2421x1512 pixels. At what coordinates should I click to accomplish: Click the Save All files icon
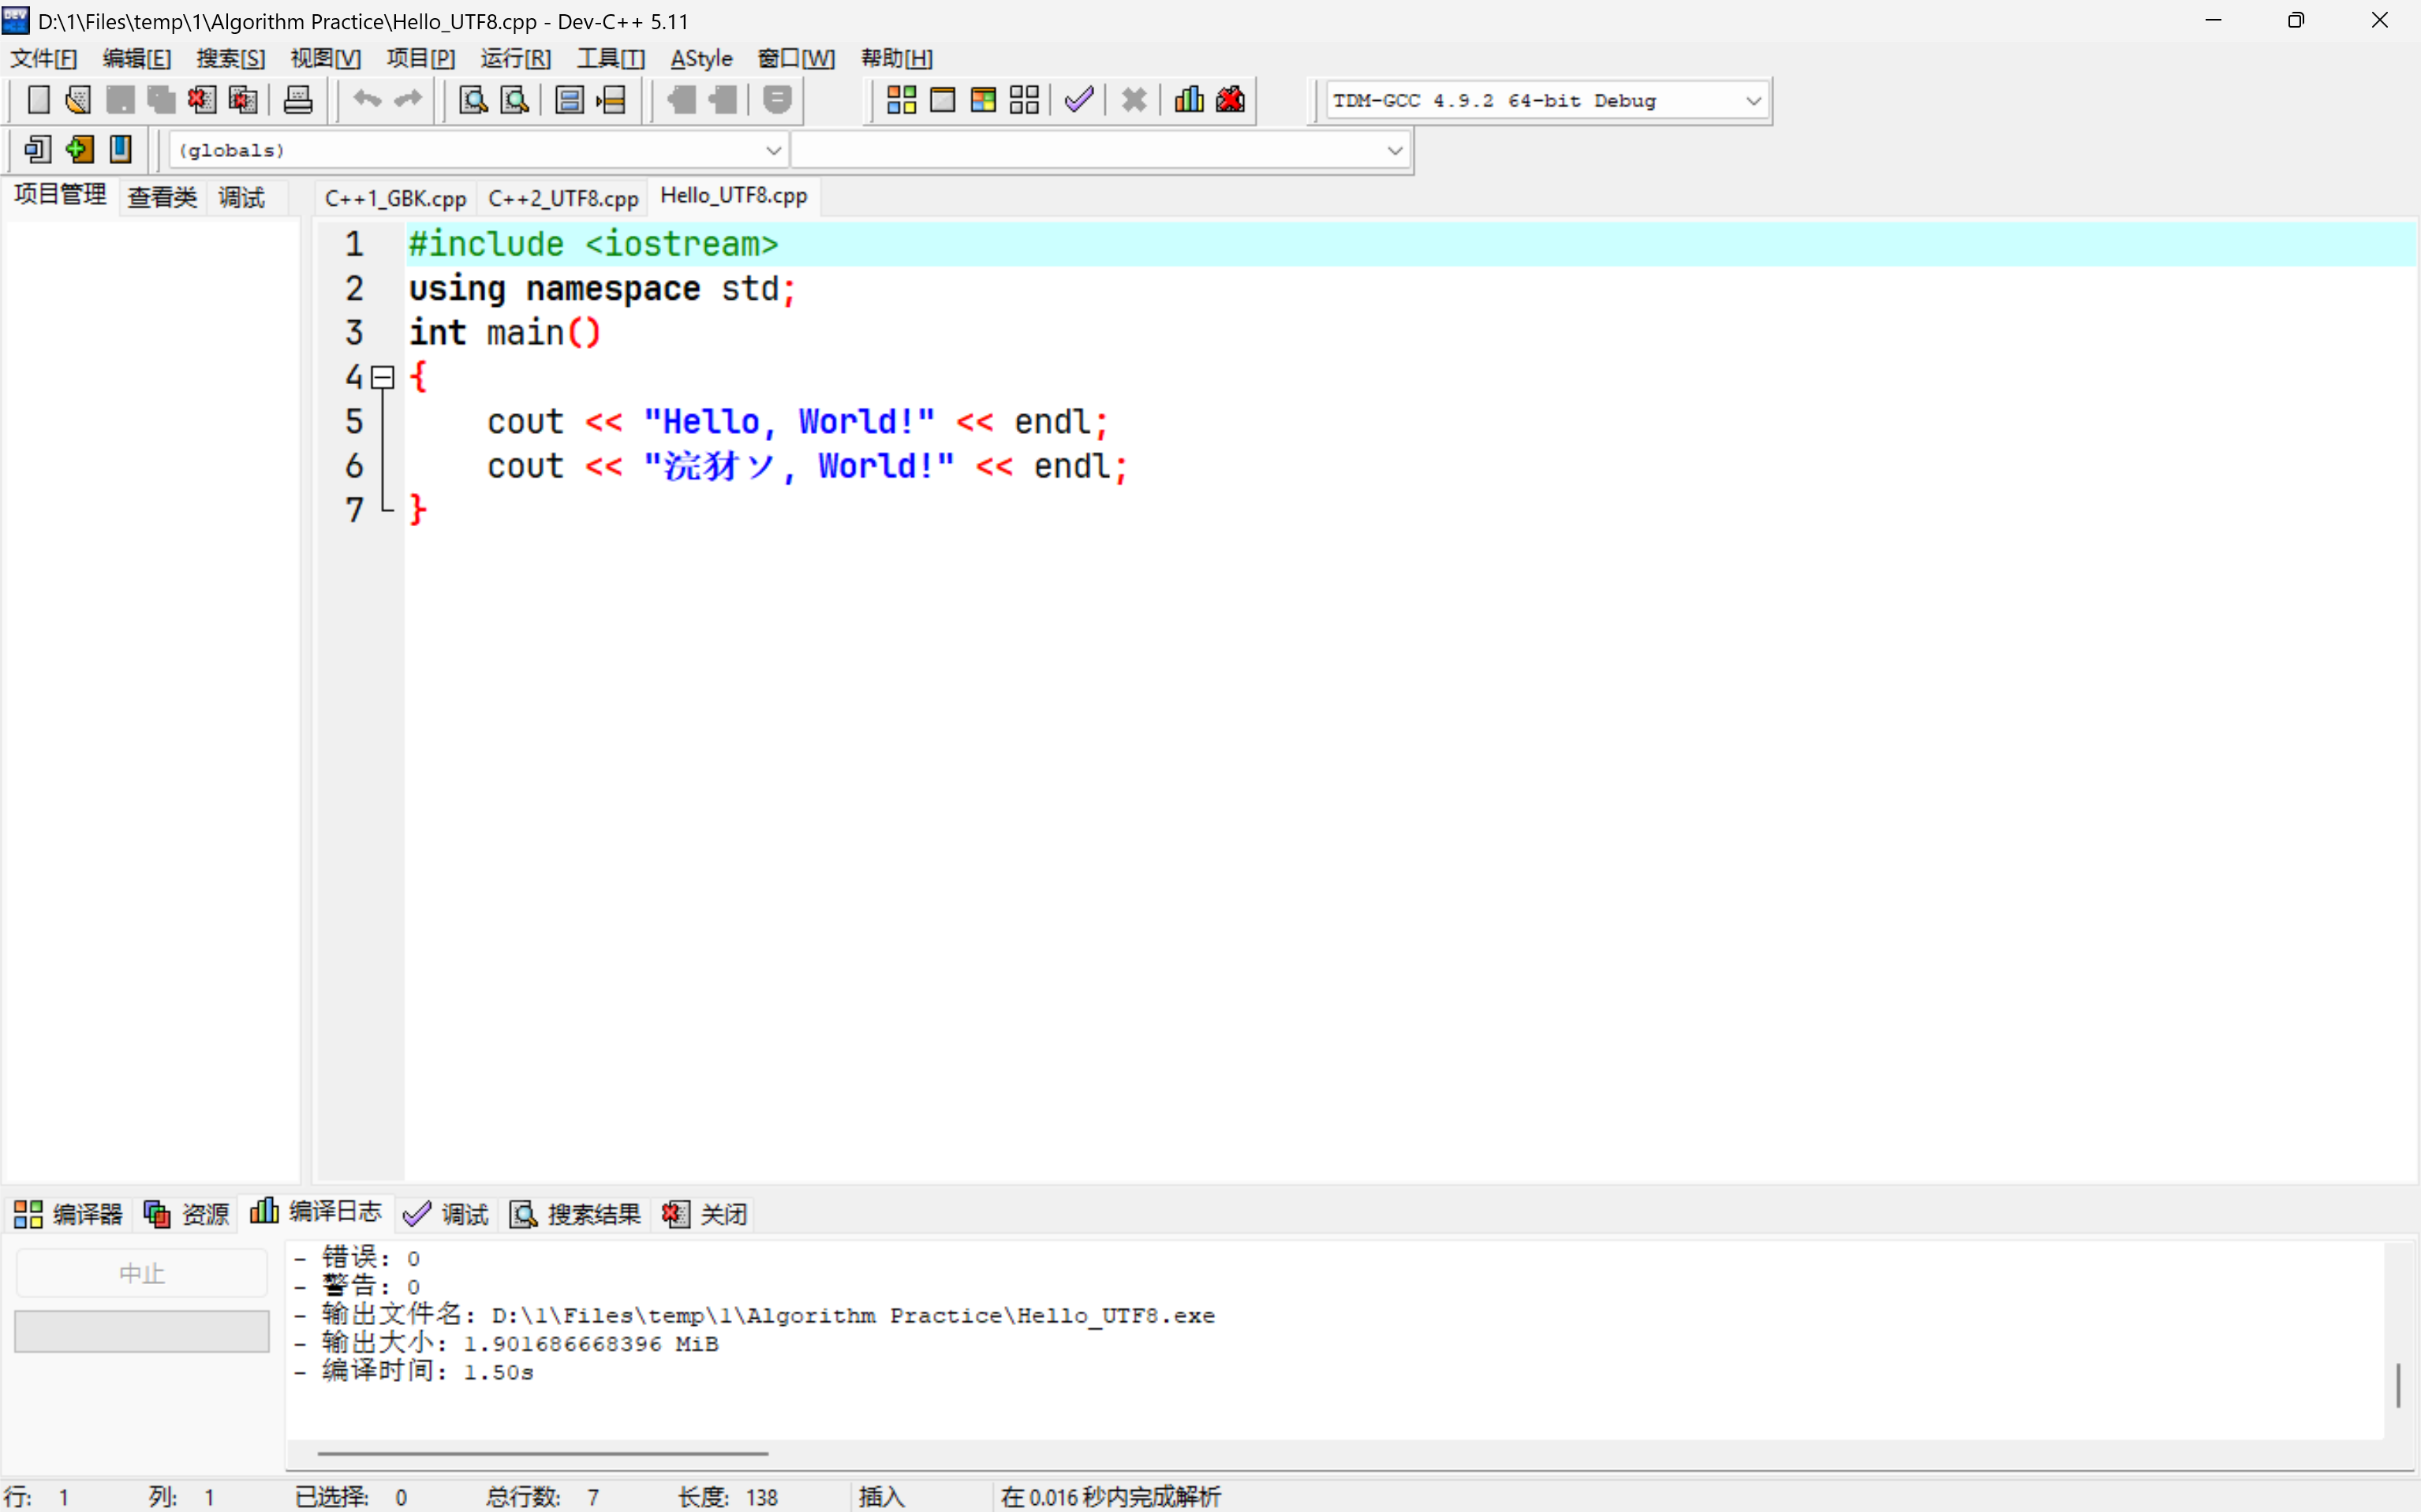pyautogui.click(x=161, y=100)
